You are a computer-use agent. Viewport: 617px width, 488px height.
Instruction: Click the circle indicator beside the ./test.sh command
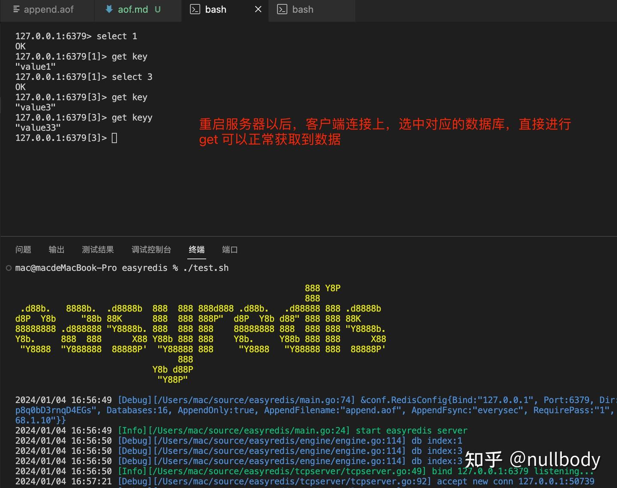[x=9, y=268]
